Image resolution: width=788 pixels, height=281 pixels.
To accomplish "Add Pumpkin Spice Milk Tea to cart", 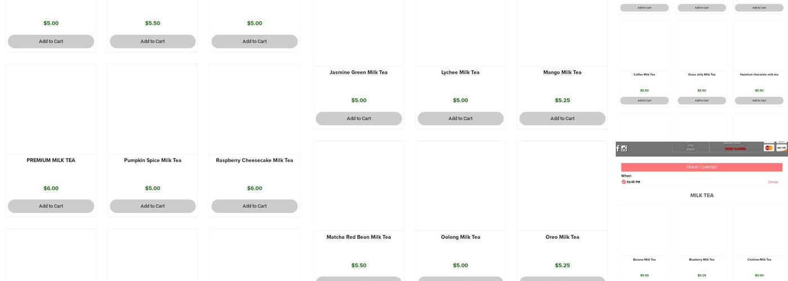I will pos(153,206).
